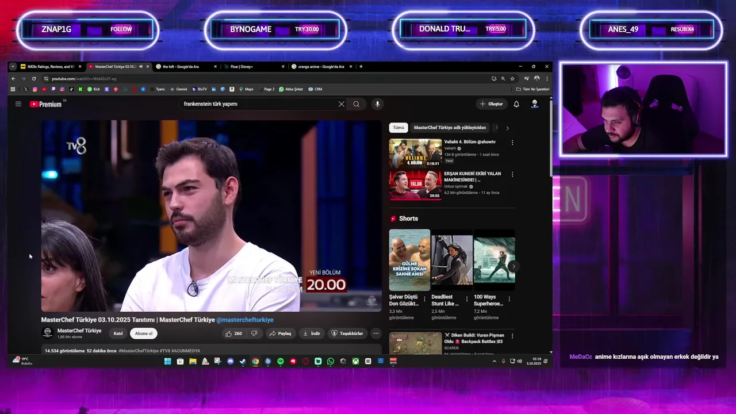The width and height of the screenshot is (736, 414).
Task: Click the Chrome address bar URL
Action: [83, 79]
